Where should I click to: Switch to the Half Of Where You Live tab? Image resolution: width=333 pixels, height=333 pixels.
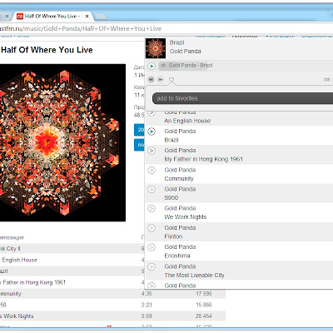coord(52,16)
